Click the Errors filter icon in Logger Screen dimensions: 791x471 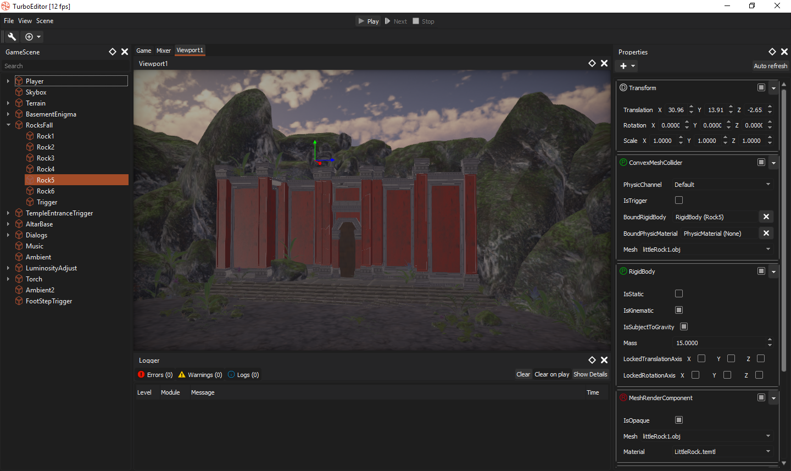pos(141,375)
